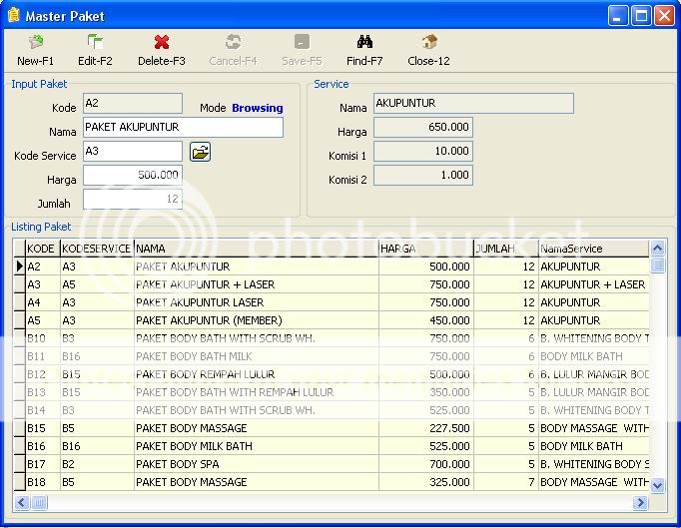This screenshot has height=528, width=681.
Task: Click the vertical scrollbar down arrow
Action: [658, 484]
